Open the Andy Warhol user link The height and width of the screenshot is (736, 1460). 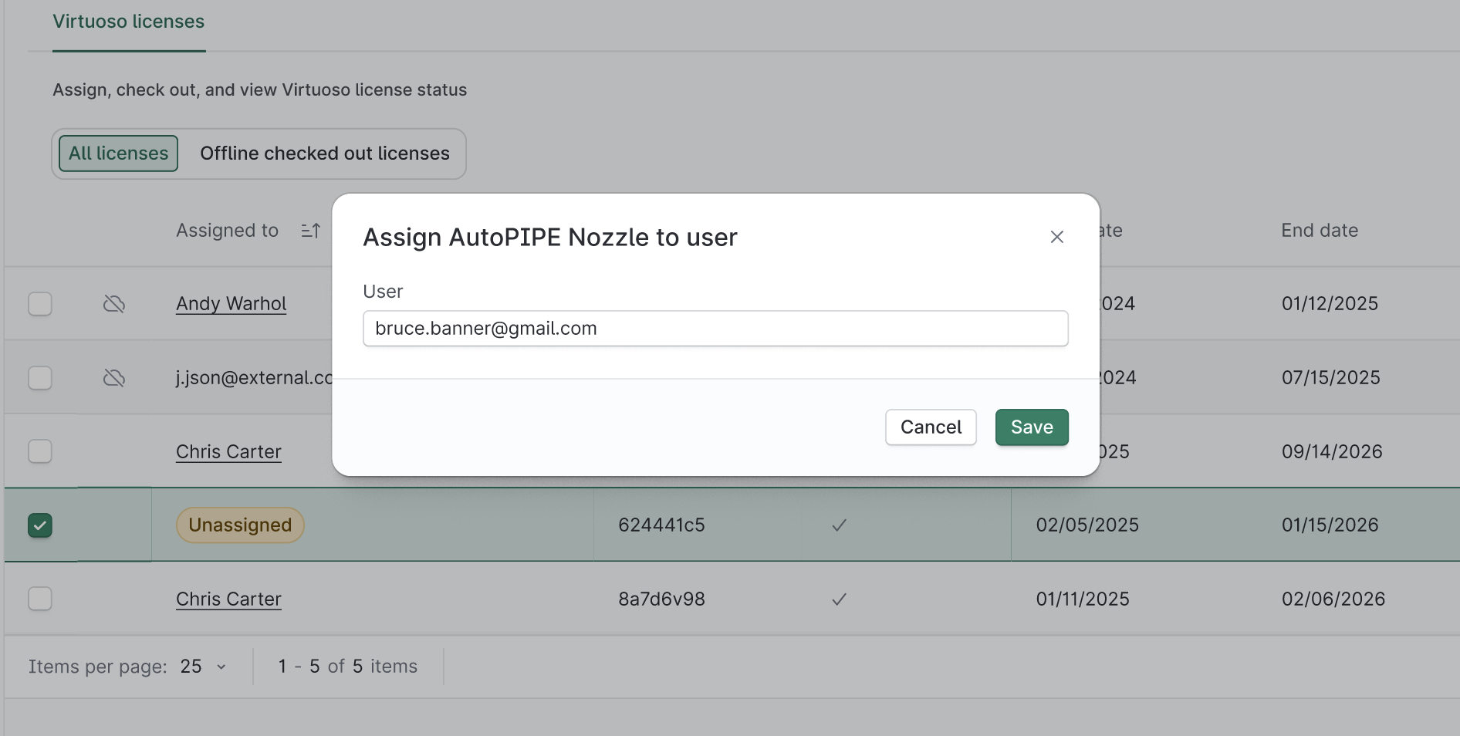tap(232, 304)
